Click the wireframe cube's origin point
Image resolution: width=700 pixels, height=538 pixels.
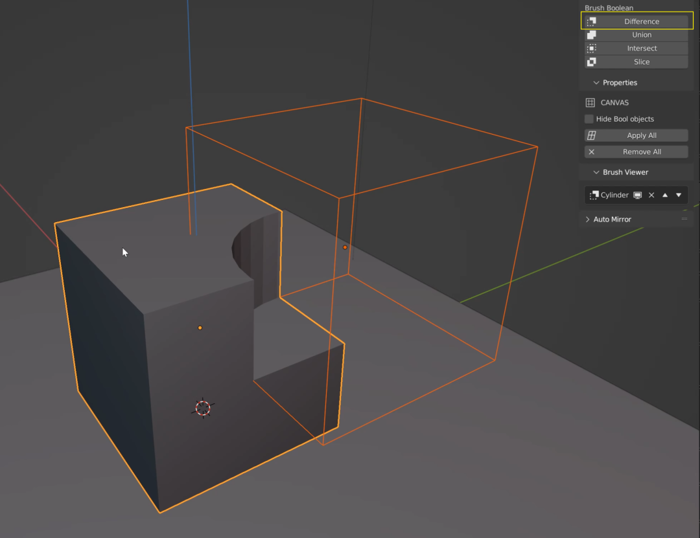click(345, 247)
